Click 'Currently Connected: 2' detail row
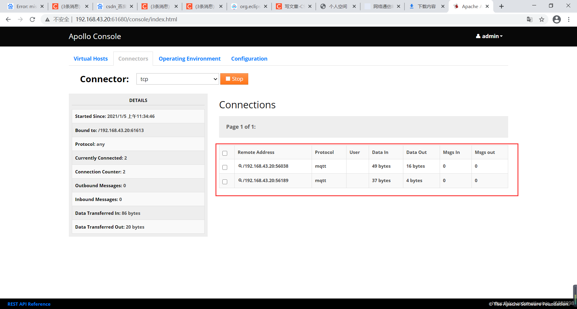This screenshot has height=309, width=577. 138,158
